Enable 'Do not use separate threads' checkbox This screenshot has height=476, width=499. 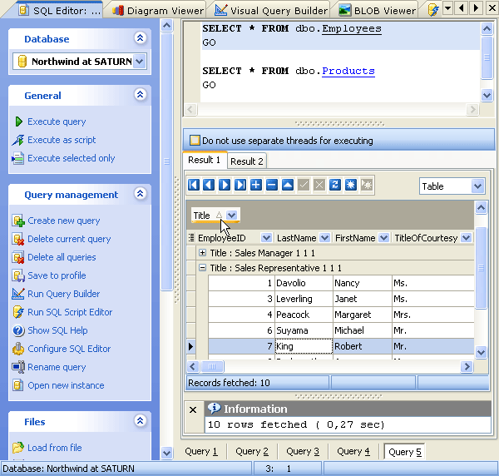click(195, 141)
